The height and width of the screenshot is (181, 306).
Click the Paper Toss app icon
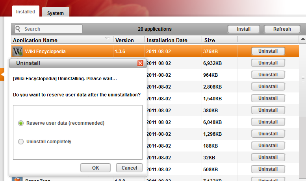[18, 179]
